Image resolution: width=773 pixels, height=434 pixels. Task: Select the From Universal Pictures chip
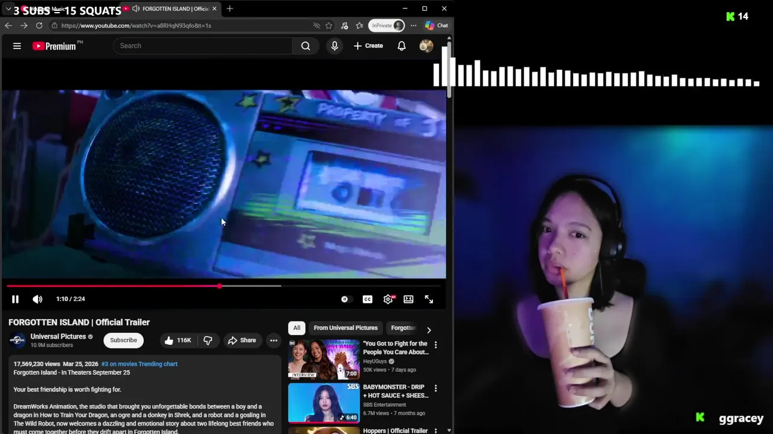[345, 328]
